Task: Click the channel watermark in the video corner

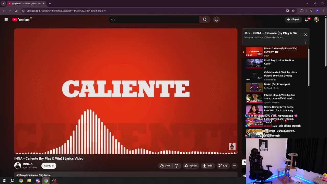Action: click(x=232, y=146)
